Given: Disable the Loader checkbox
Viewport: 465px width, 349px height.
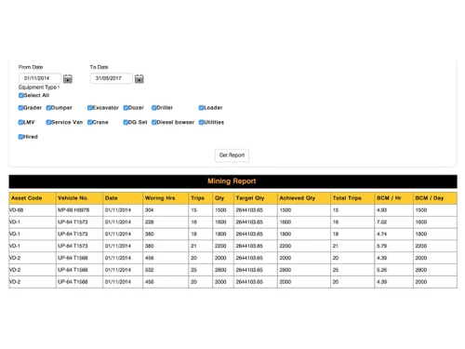Looking at the screenshot, I should 201,108.
